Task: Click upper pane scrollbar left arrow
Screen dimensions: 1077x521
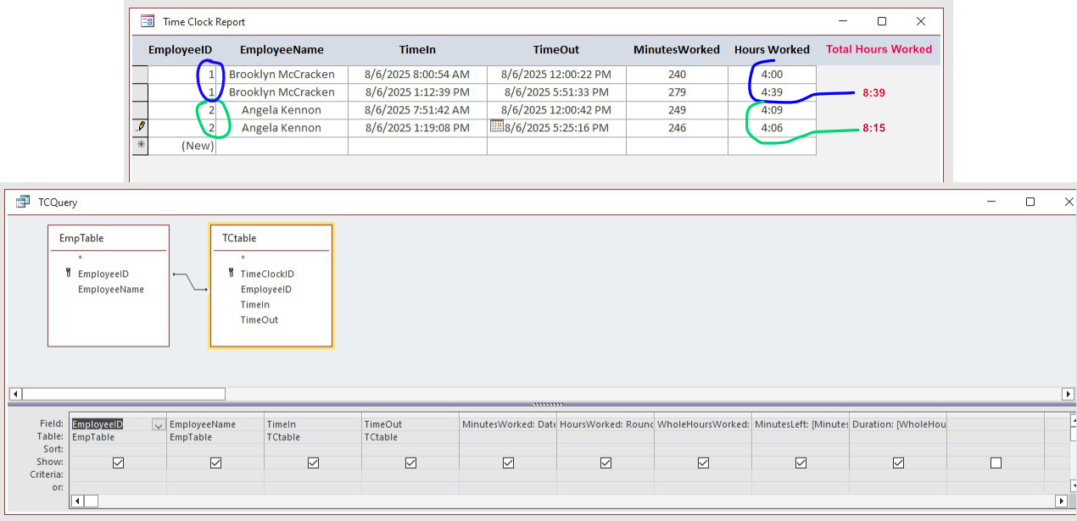Action: [14, 394]
